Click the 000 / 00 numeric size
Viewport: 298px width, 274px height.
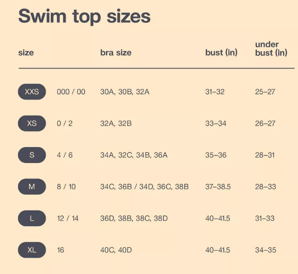click(x=71, y=92)
